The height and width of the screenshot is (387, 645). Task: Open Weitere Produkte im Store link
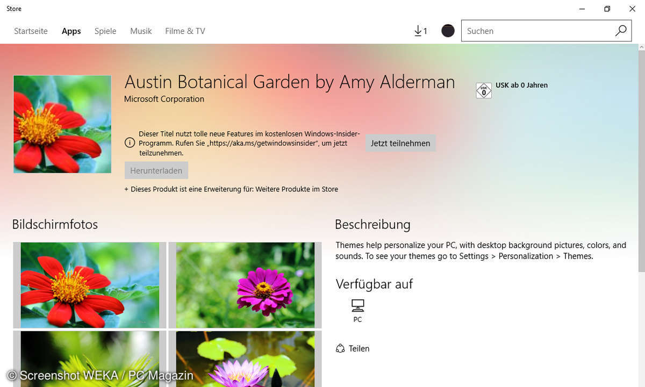297,189
